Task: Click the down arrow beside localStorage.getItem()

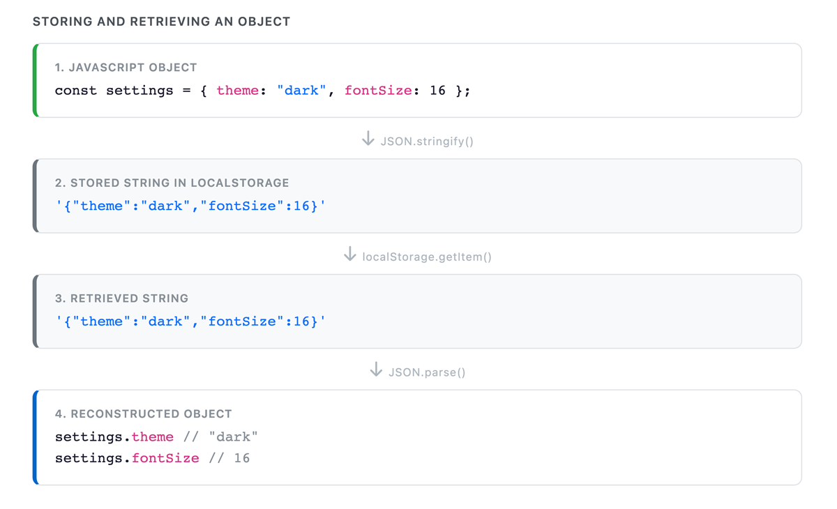Action: pyautogui.click(x=350, y=255)
